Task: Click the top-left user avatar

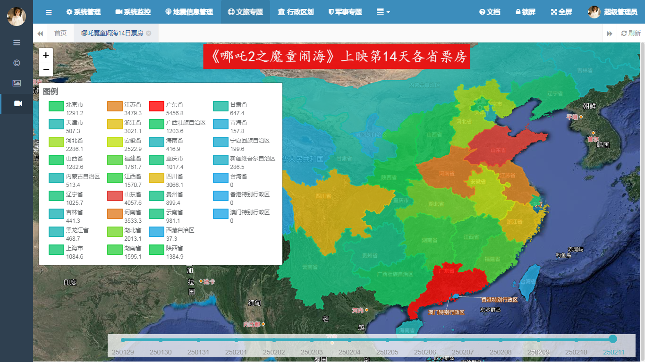Action: tap(17, 17)
